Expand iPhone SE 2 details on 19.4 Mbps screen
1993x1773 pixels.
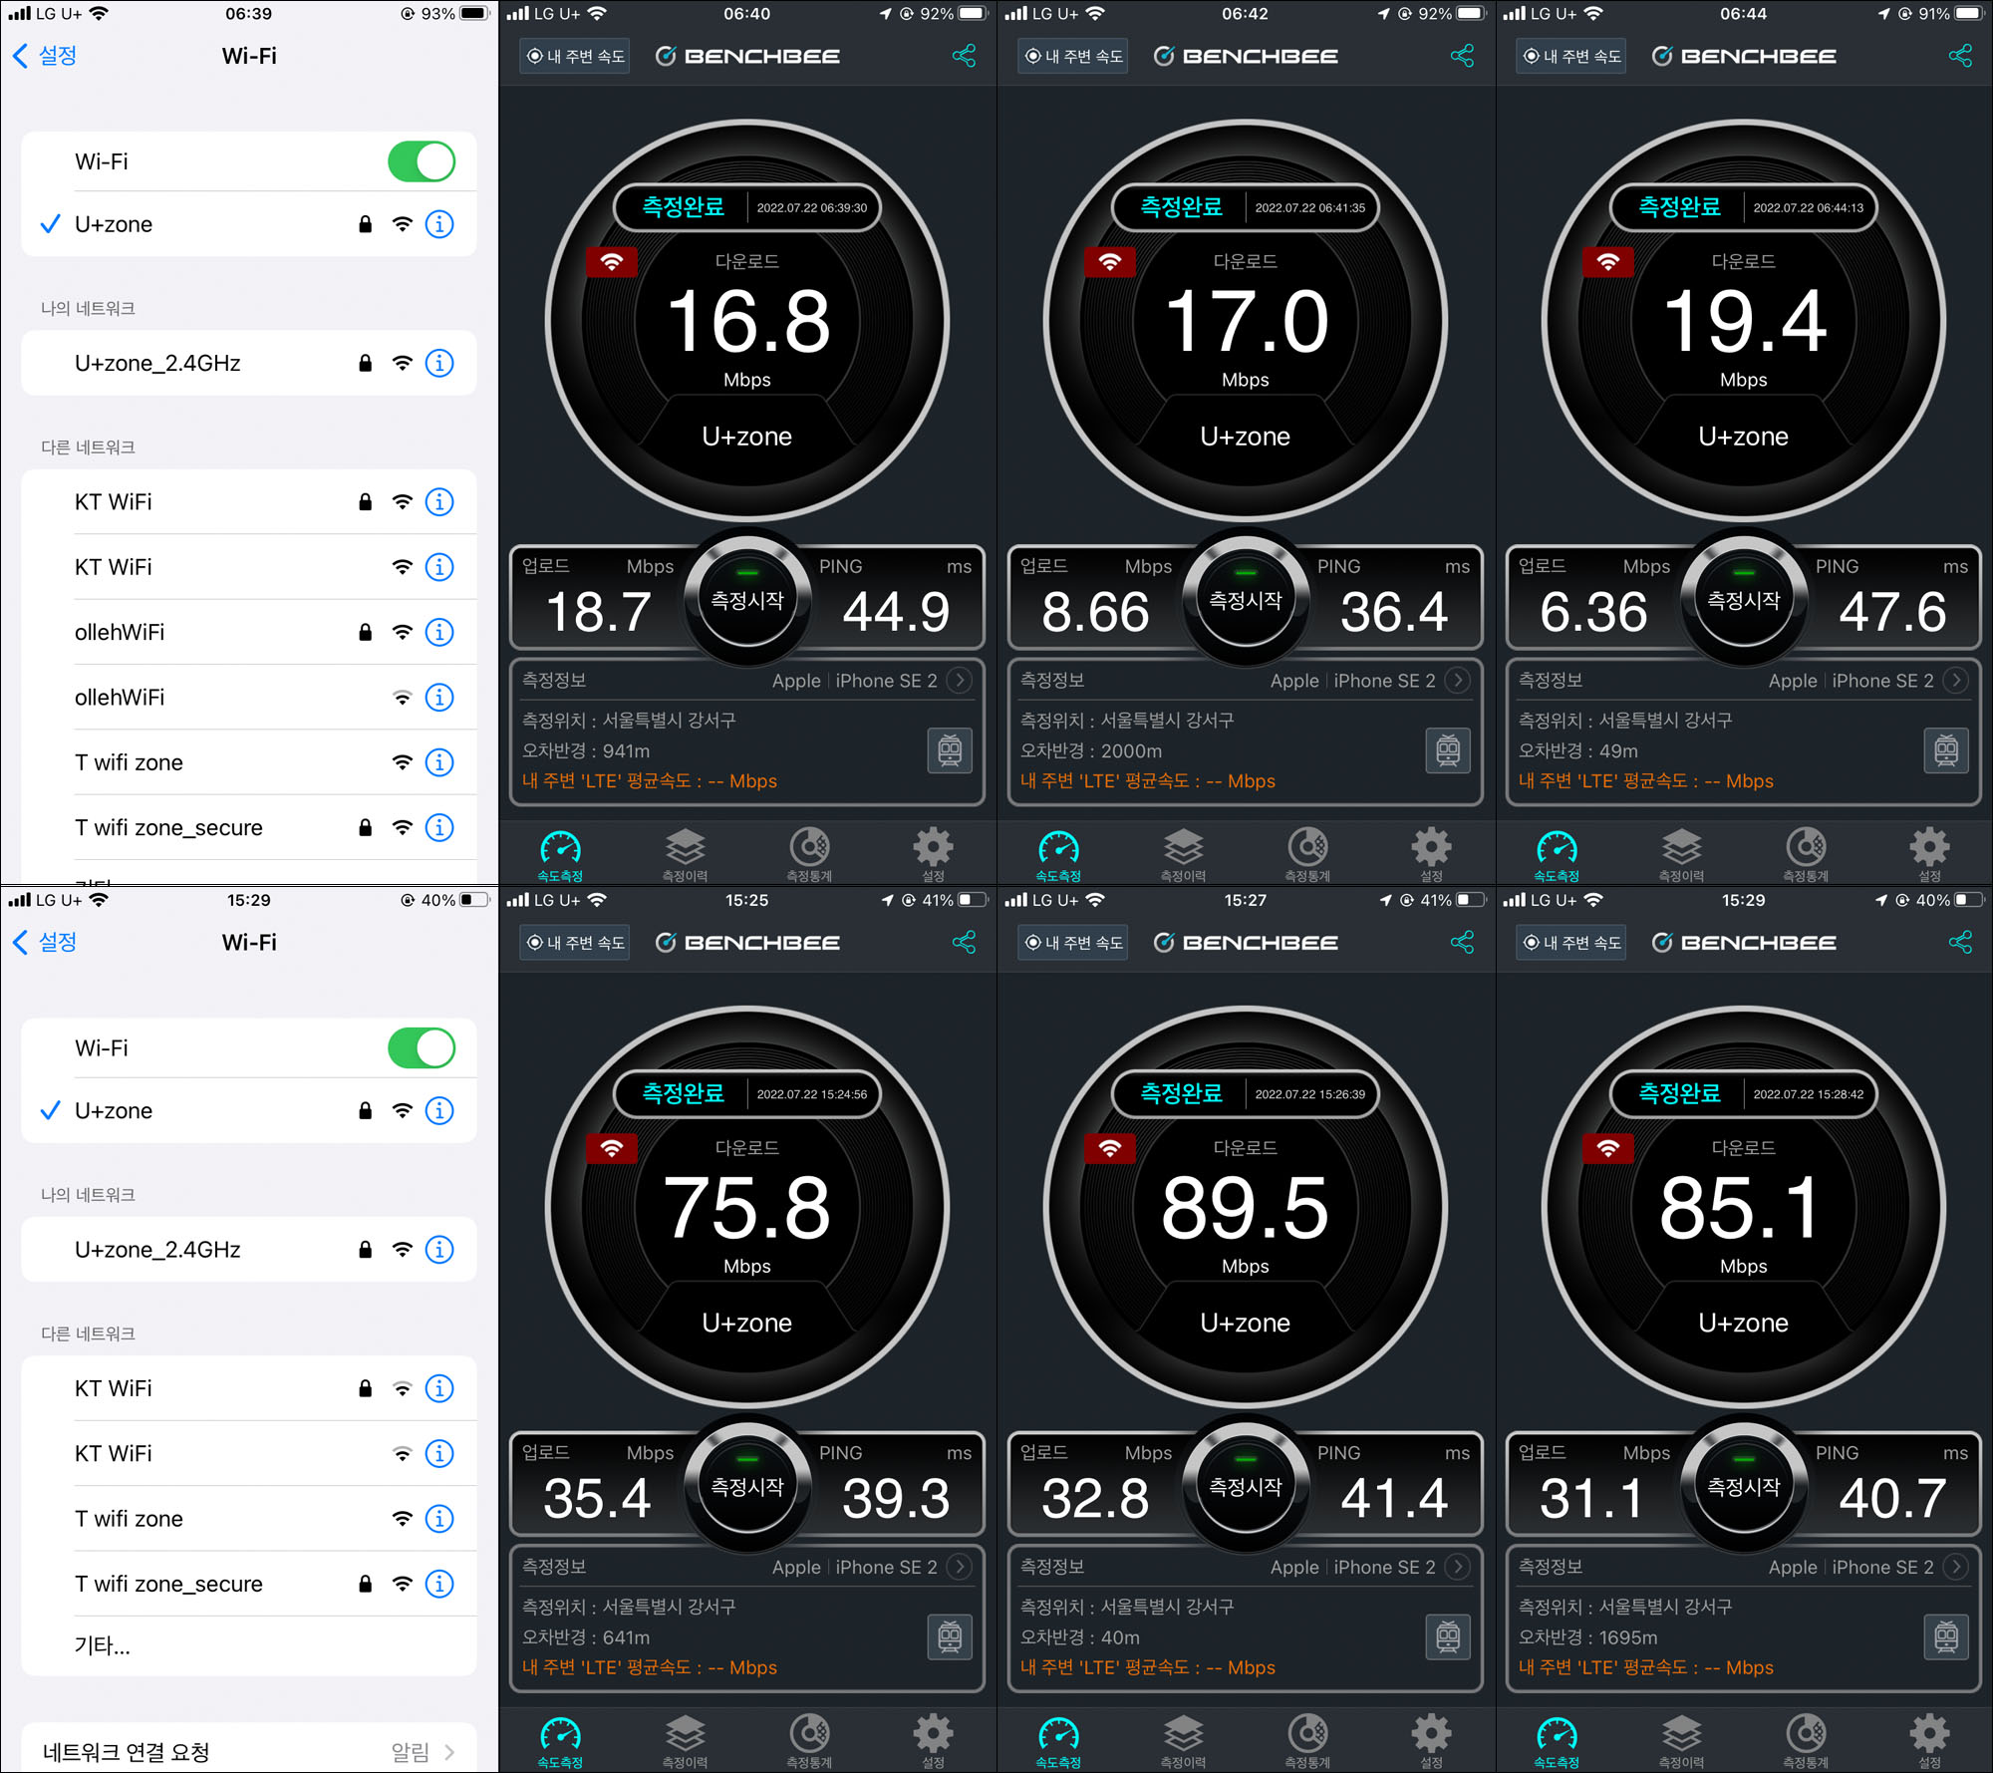coord(1955,681)
